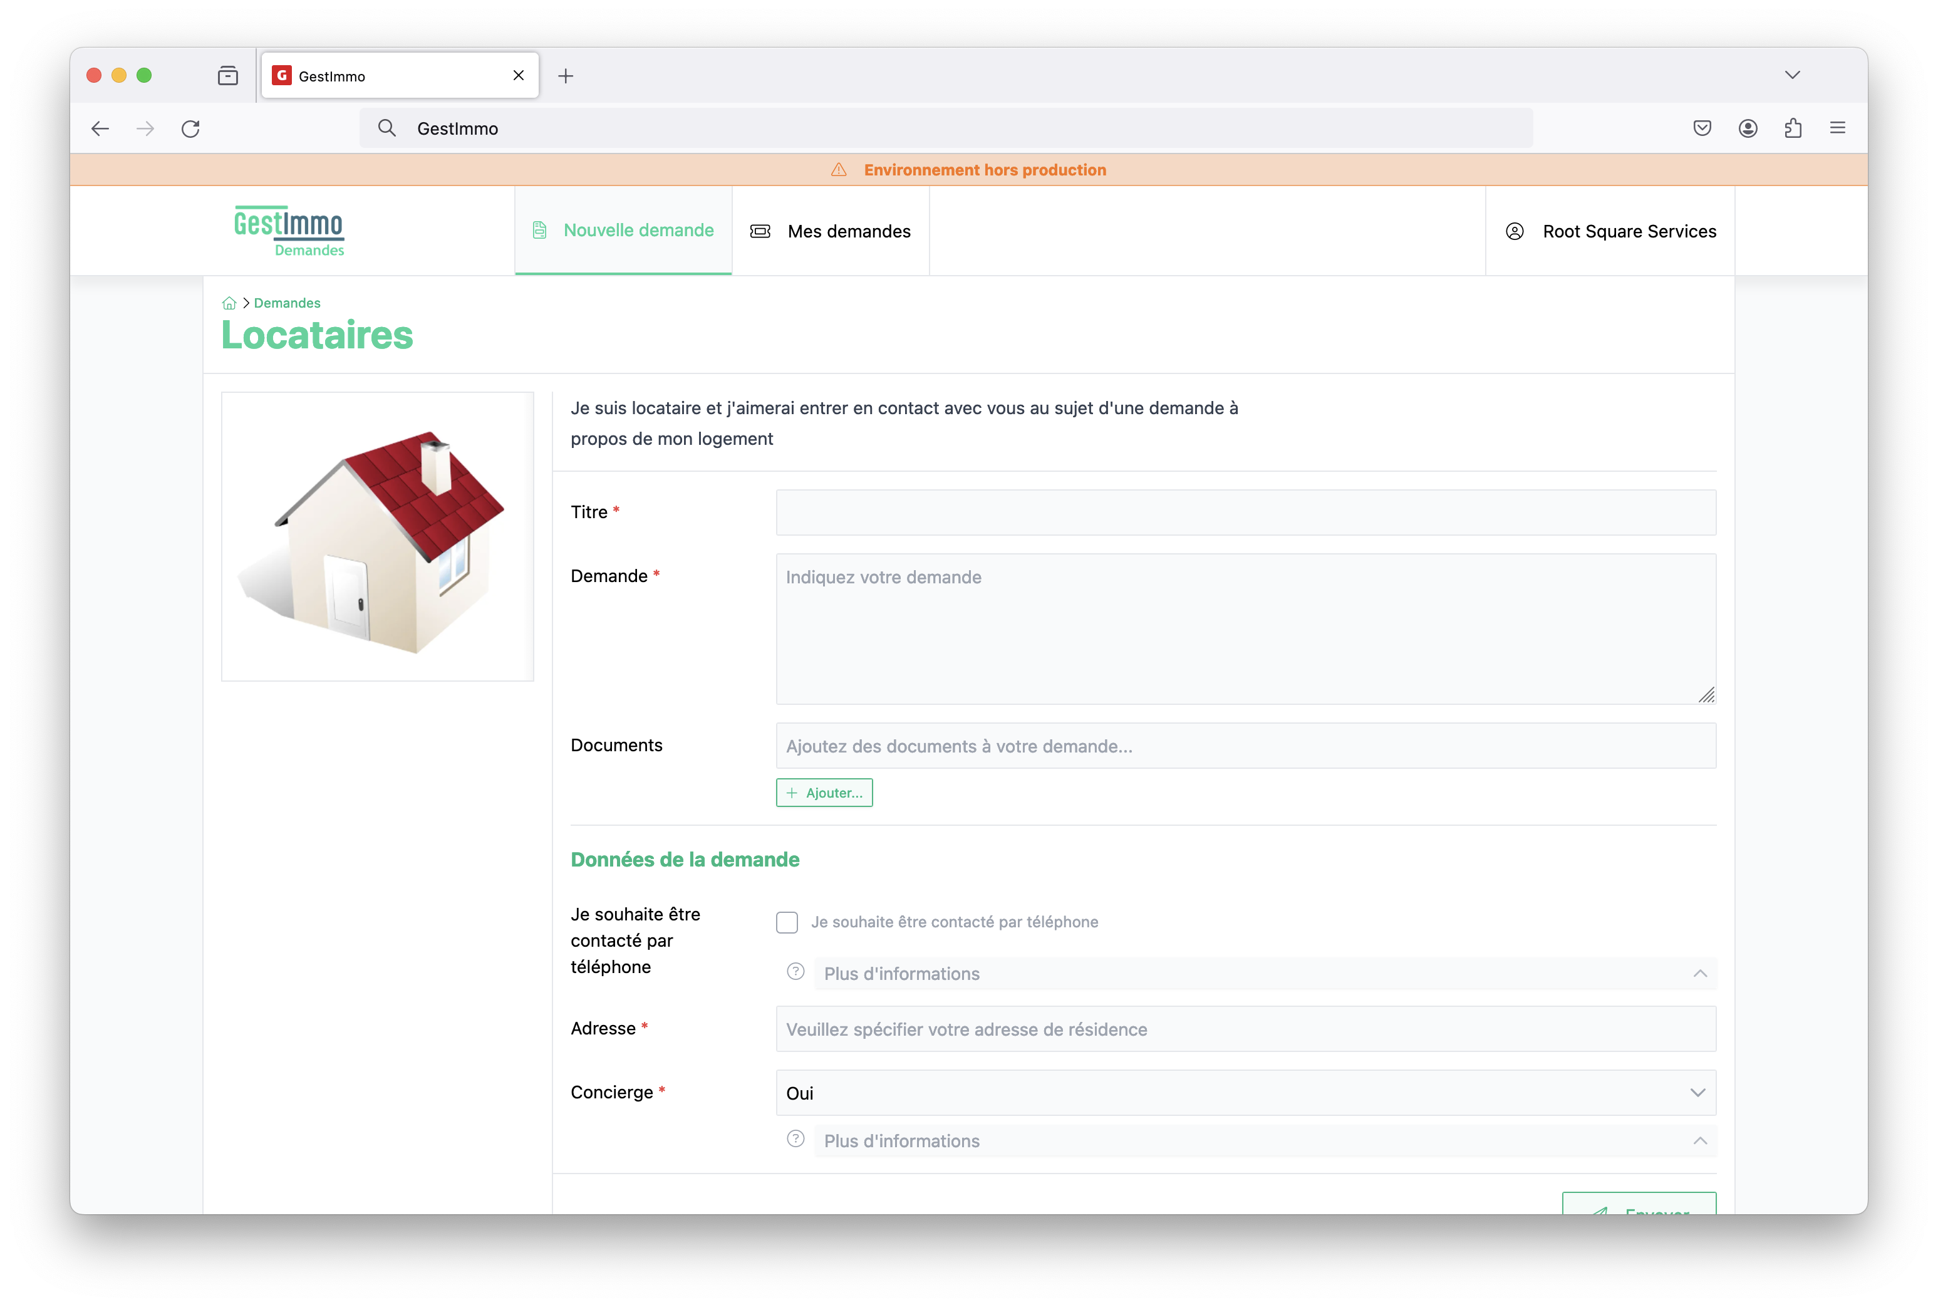This screenshot has height=1307, width=1938.
Task: Open the browser hamburger menu
Action: [x=1838, y=128]
